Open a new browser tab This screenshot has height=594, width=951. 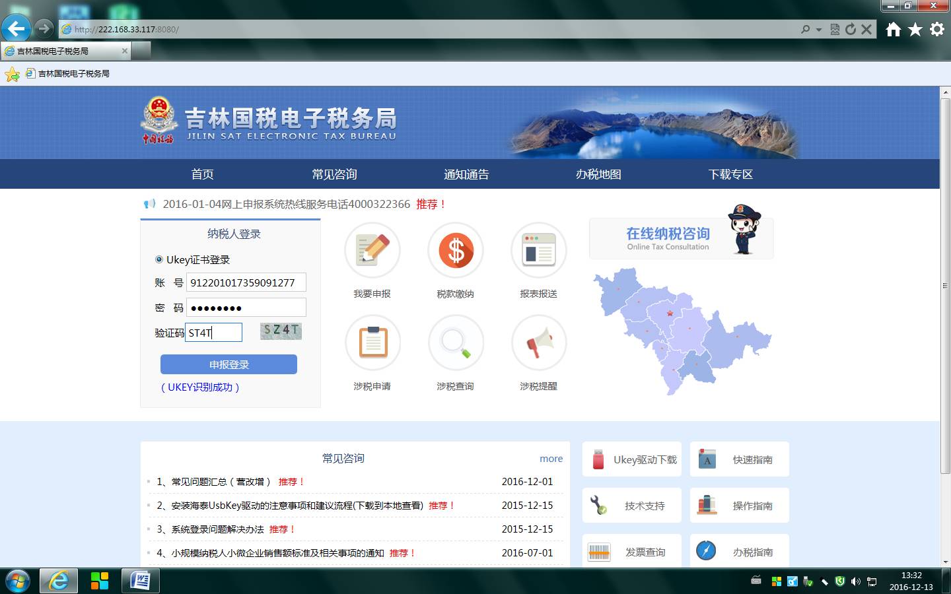pyautogui.click(x=141, y=50)
